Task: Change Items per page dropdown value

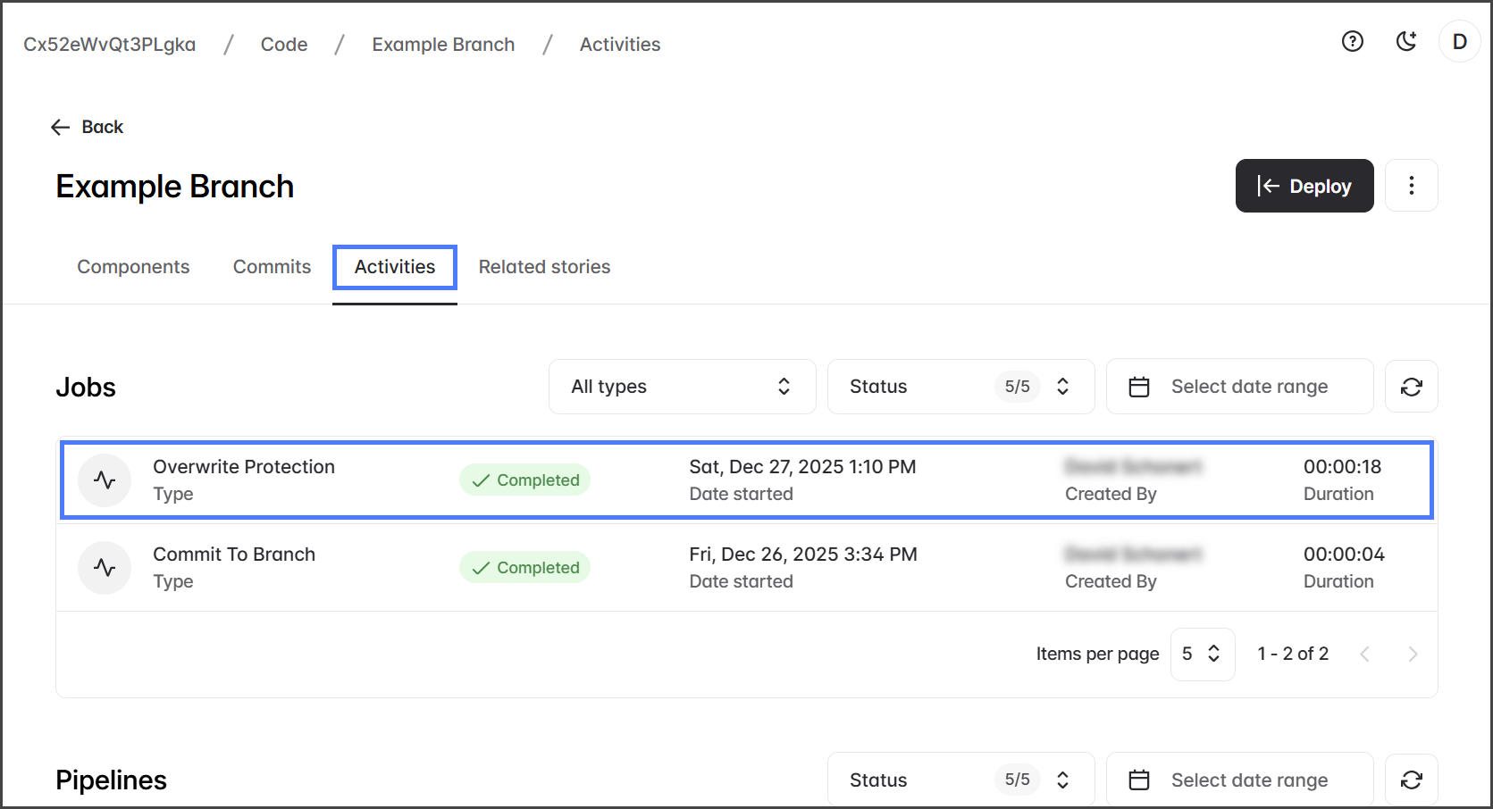Action: click(x=1202, y=655)
